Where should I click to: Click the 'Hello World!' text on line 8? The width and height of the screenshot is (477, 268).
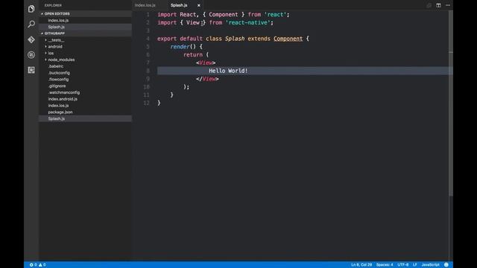coord(228,71)
